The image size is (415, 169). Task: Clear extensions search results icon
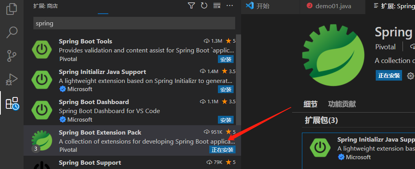(217, 5)
